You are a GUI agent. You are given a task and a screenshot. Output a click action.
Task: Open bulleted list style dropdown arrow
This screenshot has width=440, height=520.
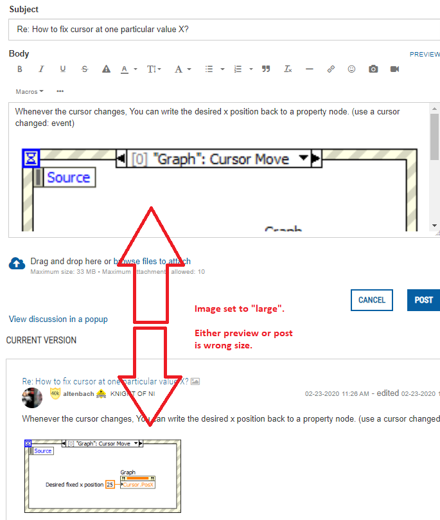[x=222, y=69]
